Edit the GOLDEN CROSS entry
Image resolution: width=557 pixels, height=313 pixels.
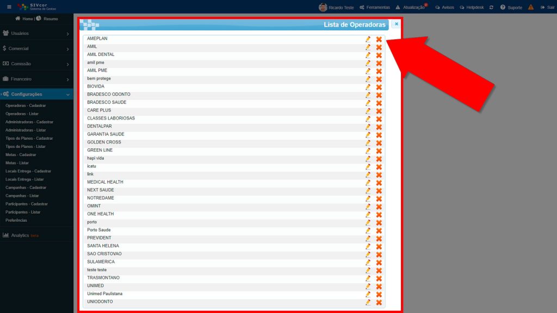point(368,143)
